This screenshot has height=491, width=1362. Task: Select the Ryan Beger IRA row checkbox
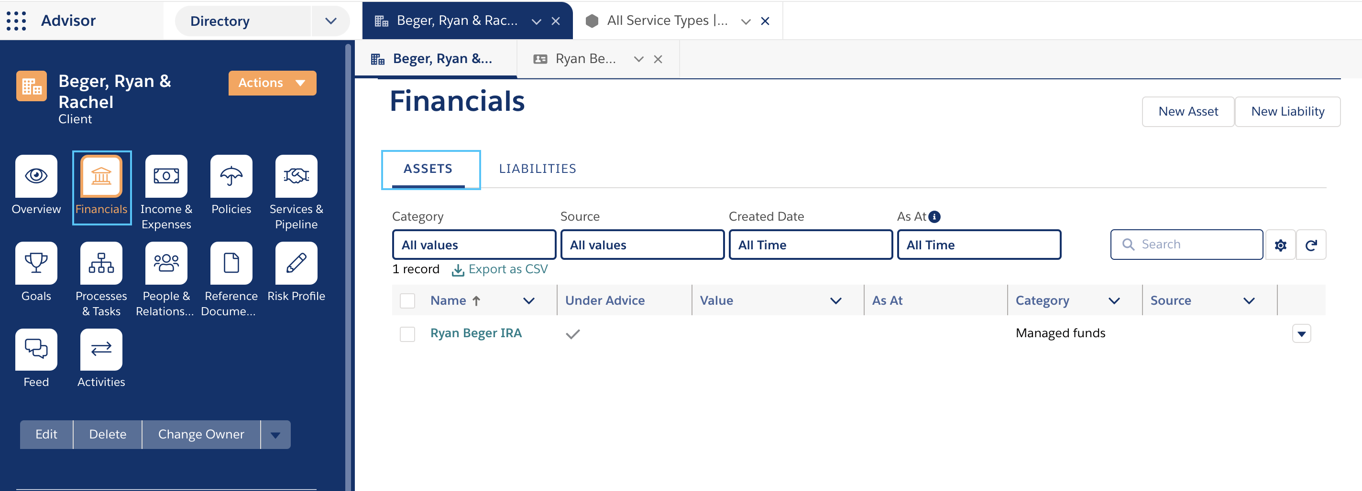(x=407, y=334)
